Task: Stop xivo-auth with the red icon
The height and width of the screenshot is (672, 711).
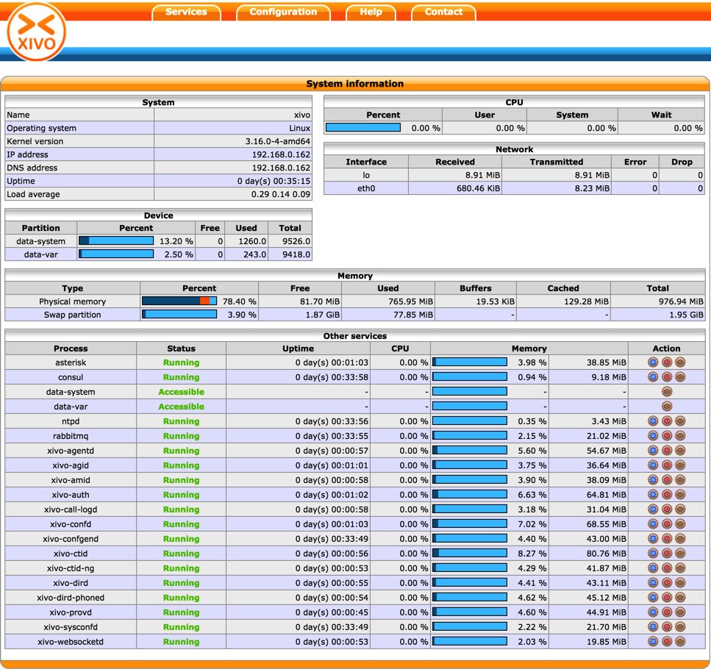Action: (667, 494)
